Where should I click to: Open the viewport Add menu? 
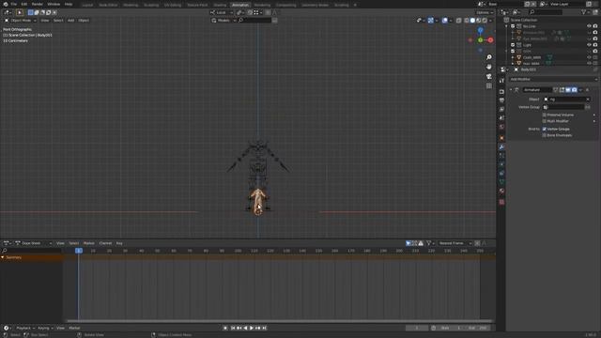pos(71,21)
